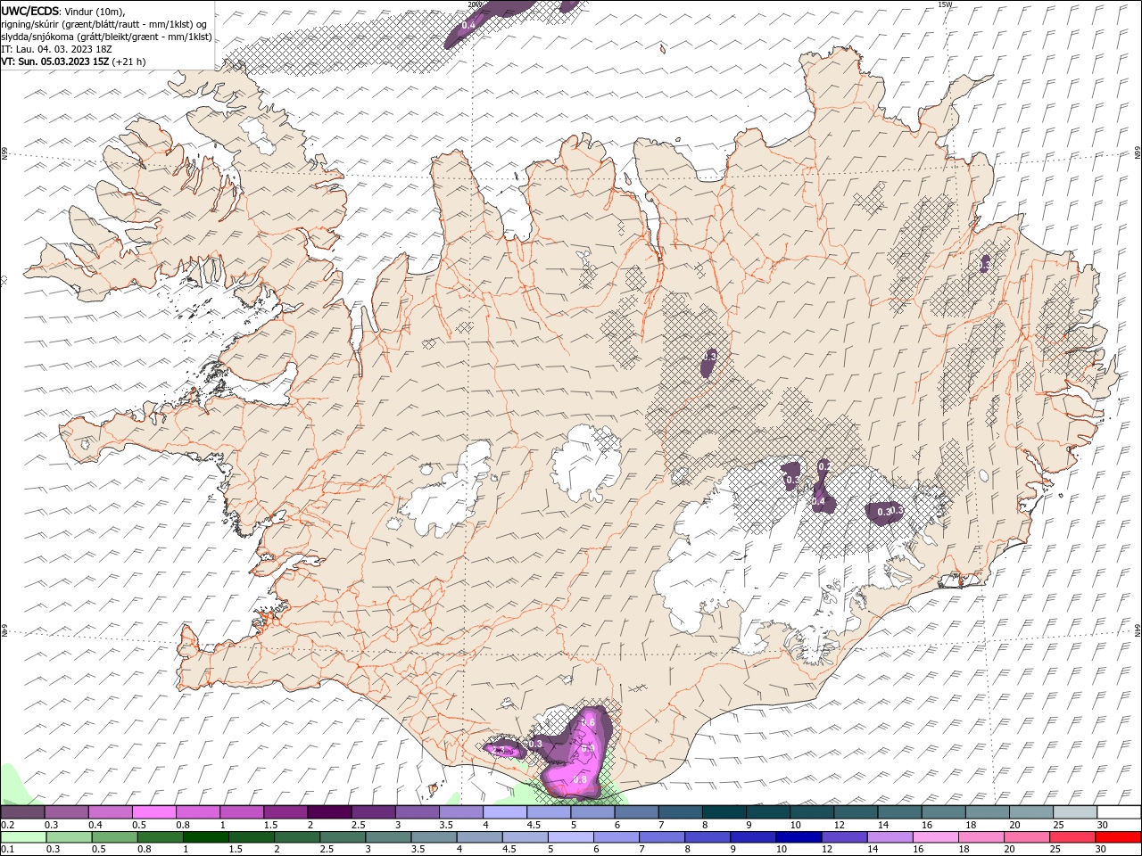Click the '15W' longitude label
Screen dimensions: 1142x856
tap(945, 4)
